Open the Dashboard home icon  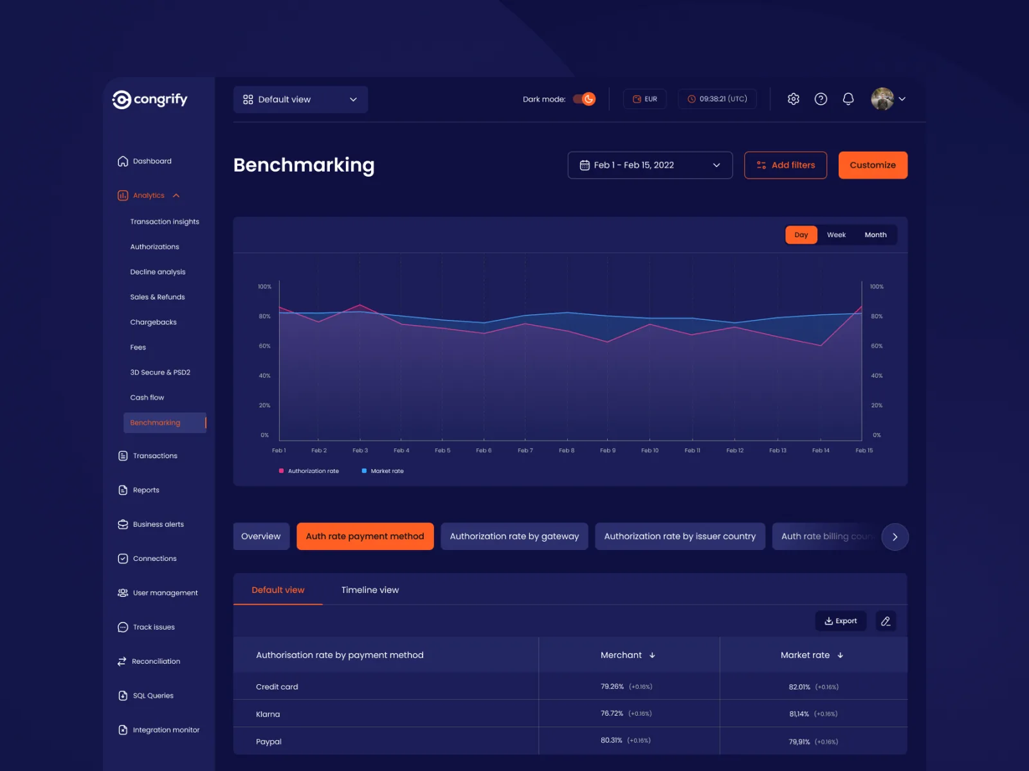[x=123, y=161]
